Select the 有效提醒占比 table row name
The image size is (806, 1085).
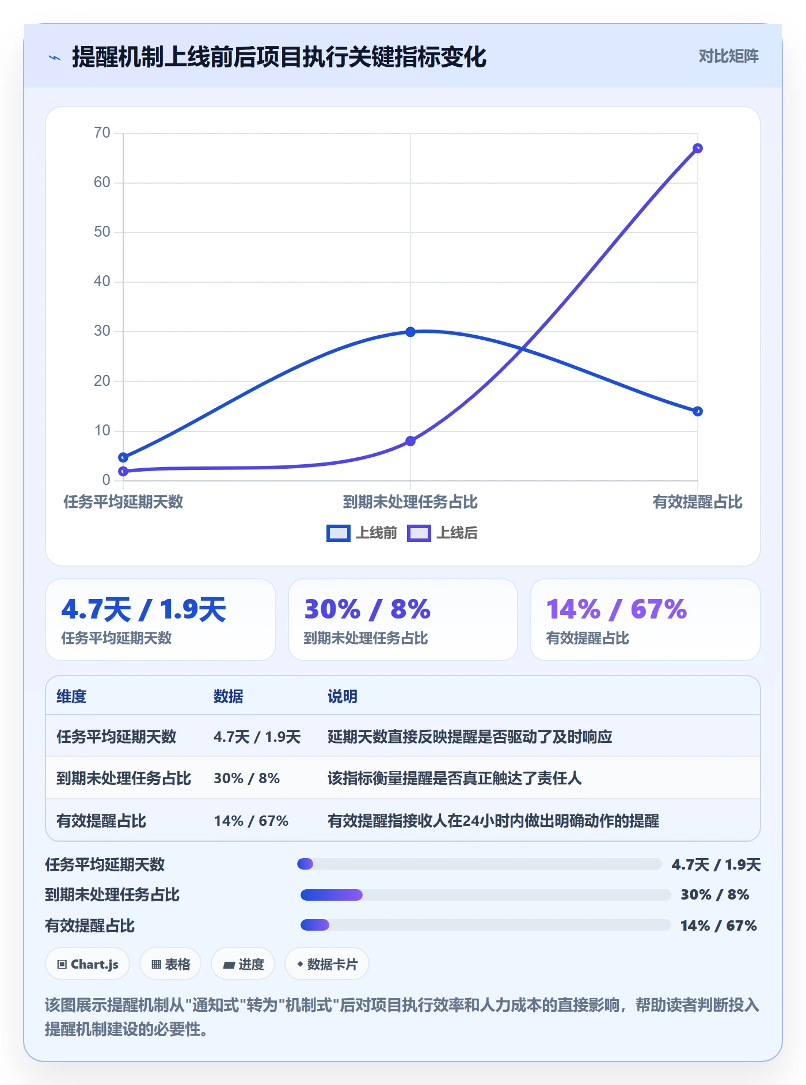[101, 821]
